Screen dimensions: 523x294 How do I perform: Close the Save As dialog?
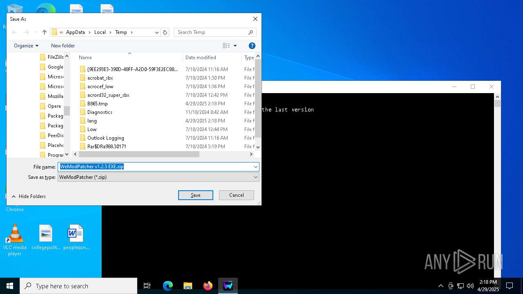pyautogui.click(x=255, y=19)
